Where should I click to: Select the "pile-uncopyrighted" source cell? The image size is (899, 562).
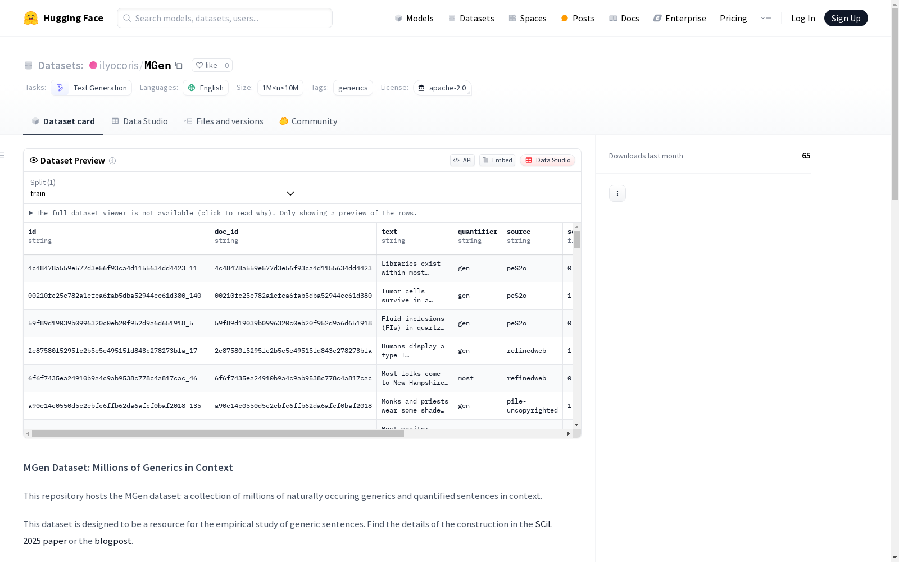click(533, 406)
